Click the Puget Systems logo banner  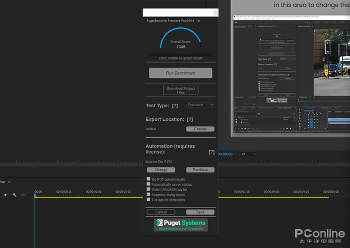click(180, 225)
